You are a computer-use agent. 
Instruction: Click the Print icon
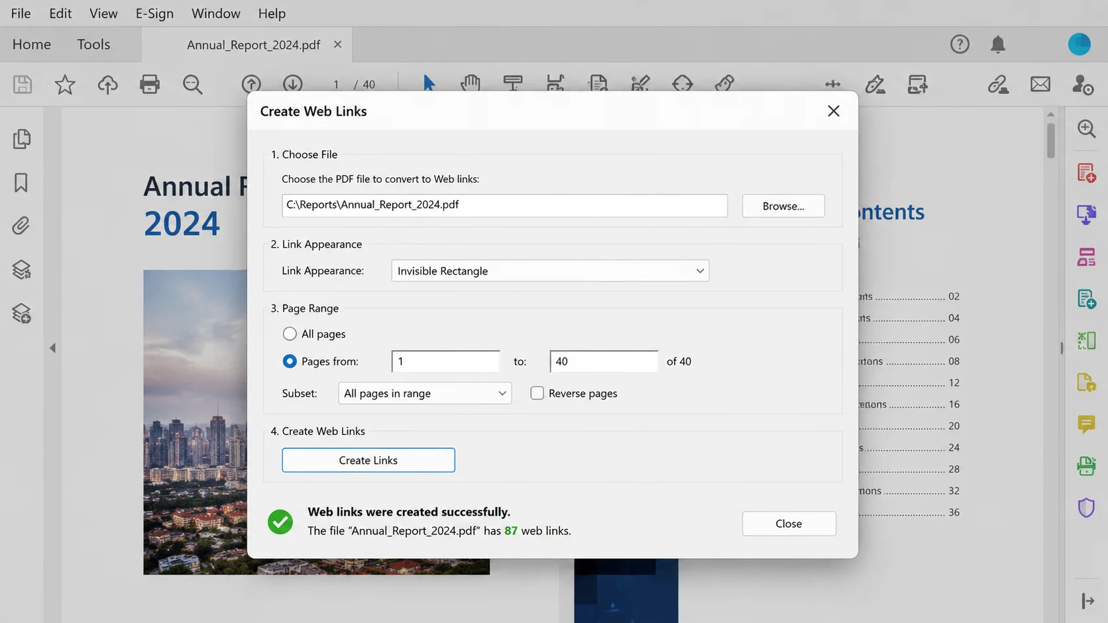click(150, 84)
